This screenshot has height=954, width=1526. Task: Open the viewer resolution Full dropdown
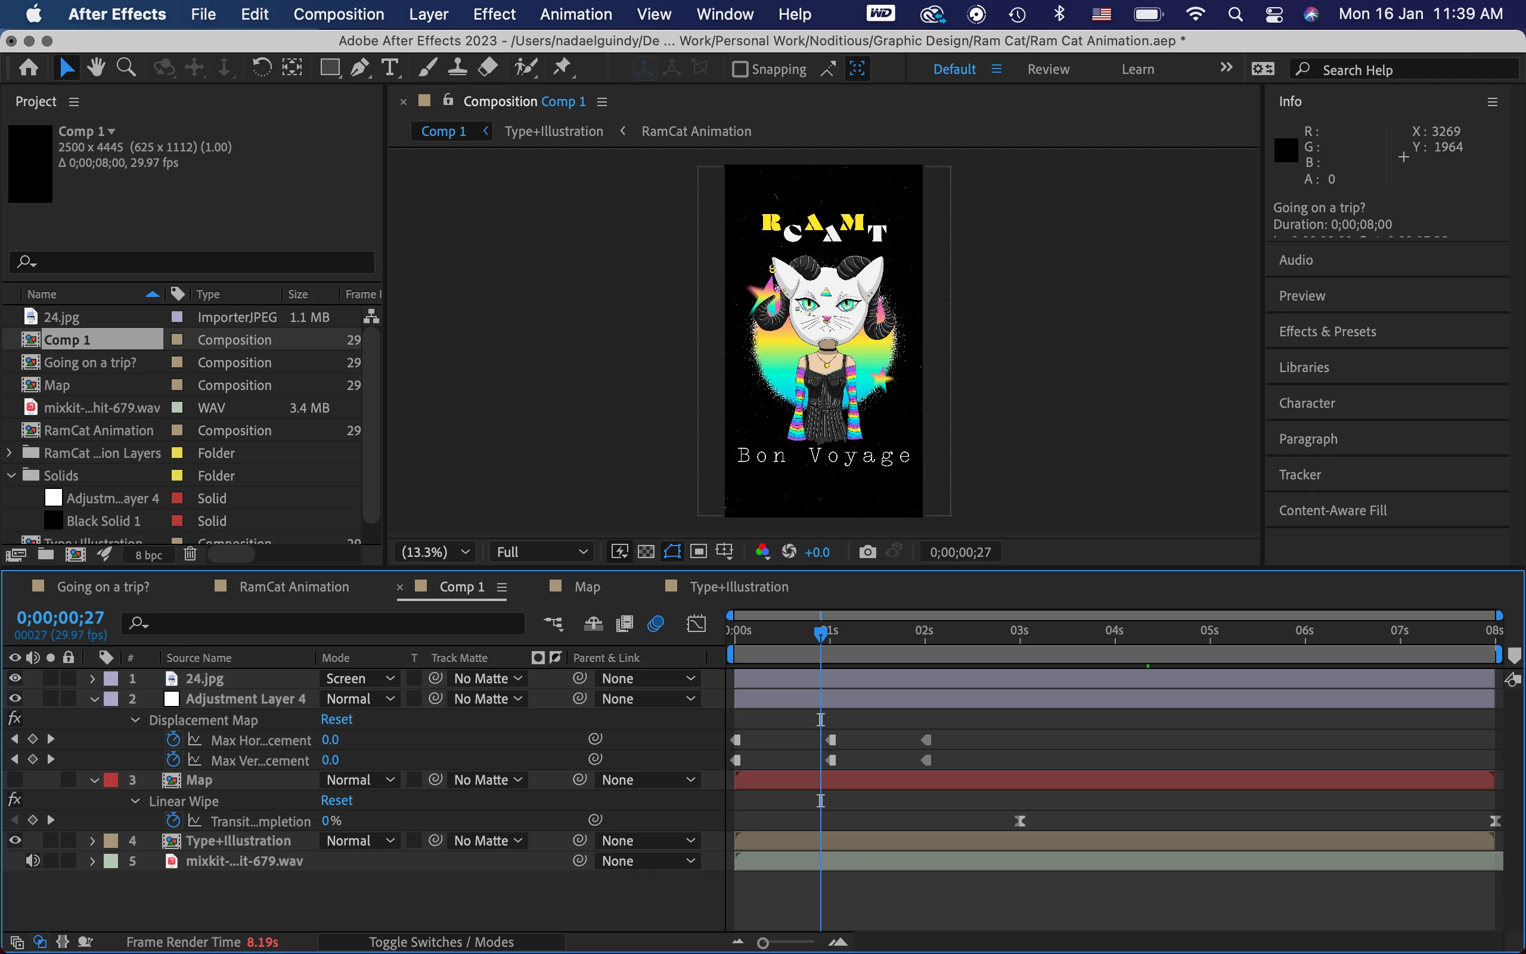541,552
